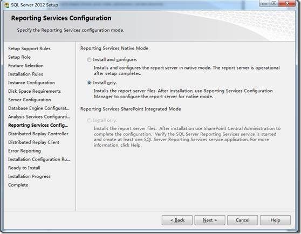Image resolution: width=301 pixels, height=234 pixels.
Task: Cancel the SQL Server setup
Action: (x=242, y=220)
